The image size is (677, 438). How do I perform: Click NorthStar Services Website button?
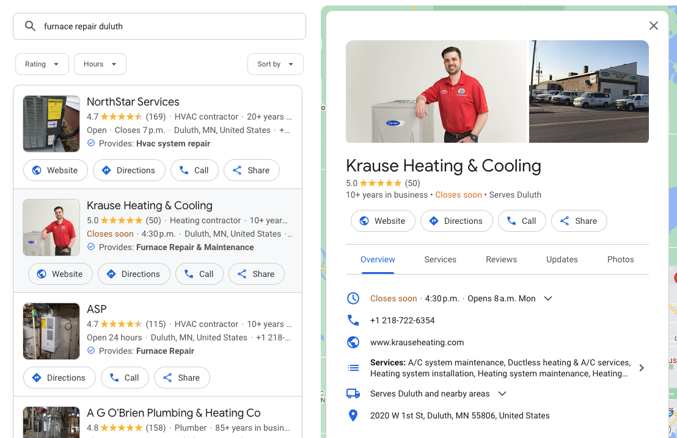56,170
